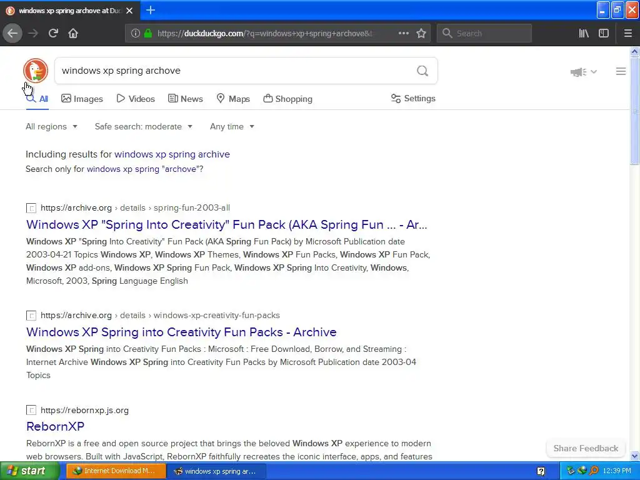Open the browser Home page
The width and height of the screenshot is (640, 480).
point(73,33)
